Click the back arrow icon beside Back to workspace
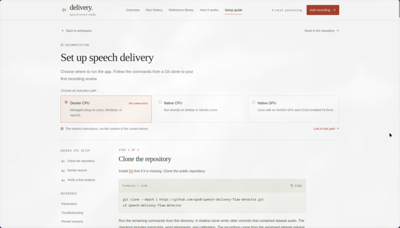The image size is (400, 228). click(63, 31)
